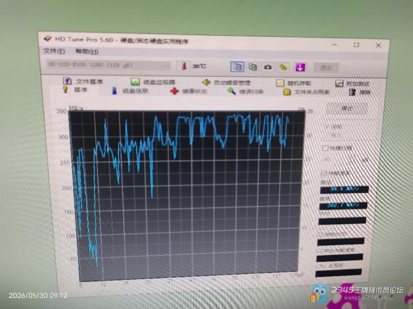Switch to the 随机存取 tab
This screenshot has width=413, height=309.
294,84
